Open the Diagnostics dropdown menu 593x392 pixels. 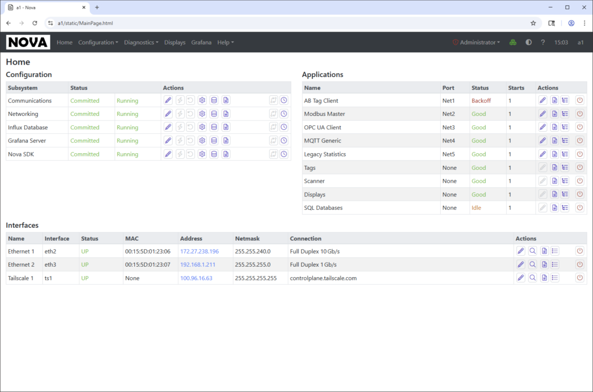(x=141, y=42)
